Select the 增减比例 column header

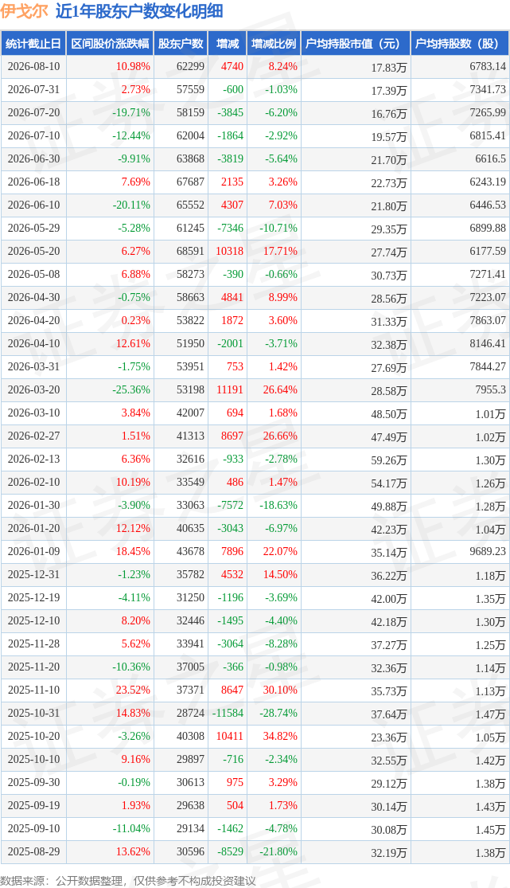click(274, 44)
